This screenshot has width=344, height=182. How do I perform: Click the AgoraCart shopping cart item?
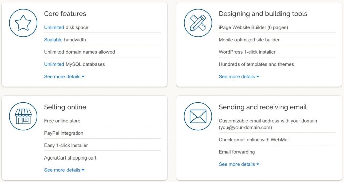[70, 158]
